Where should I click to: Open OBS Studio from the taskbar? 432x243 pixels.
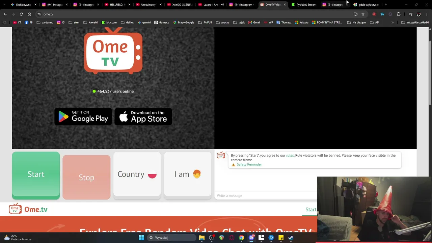pos(212,238)
